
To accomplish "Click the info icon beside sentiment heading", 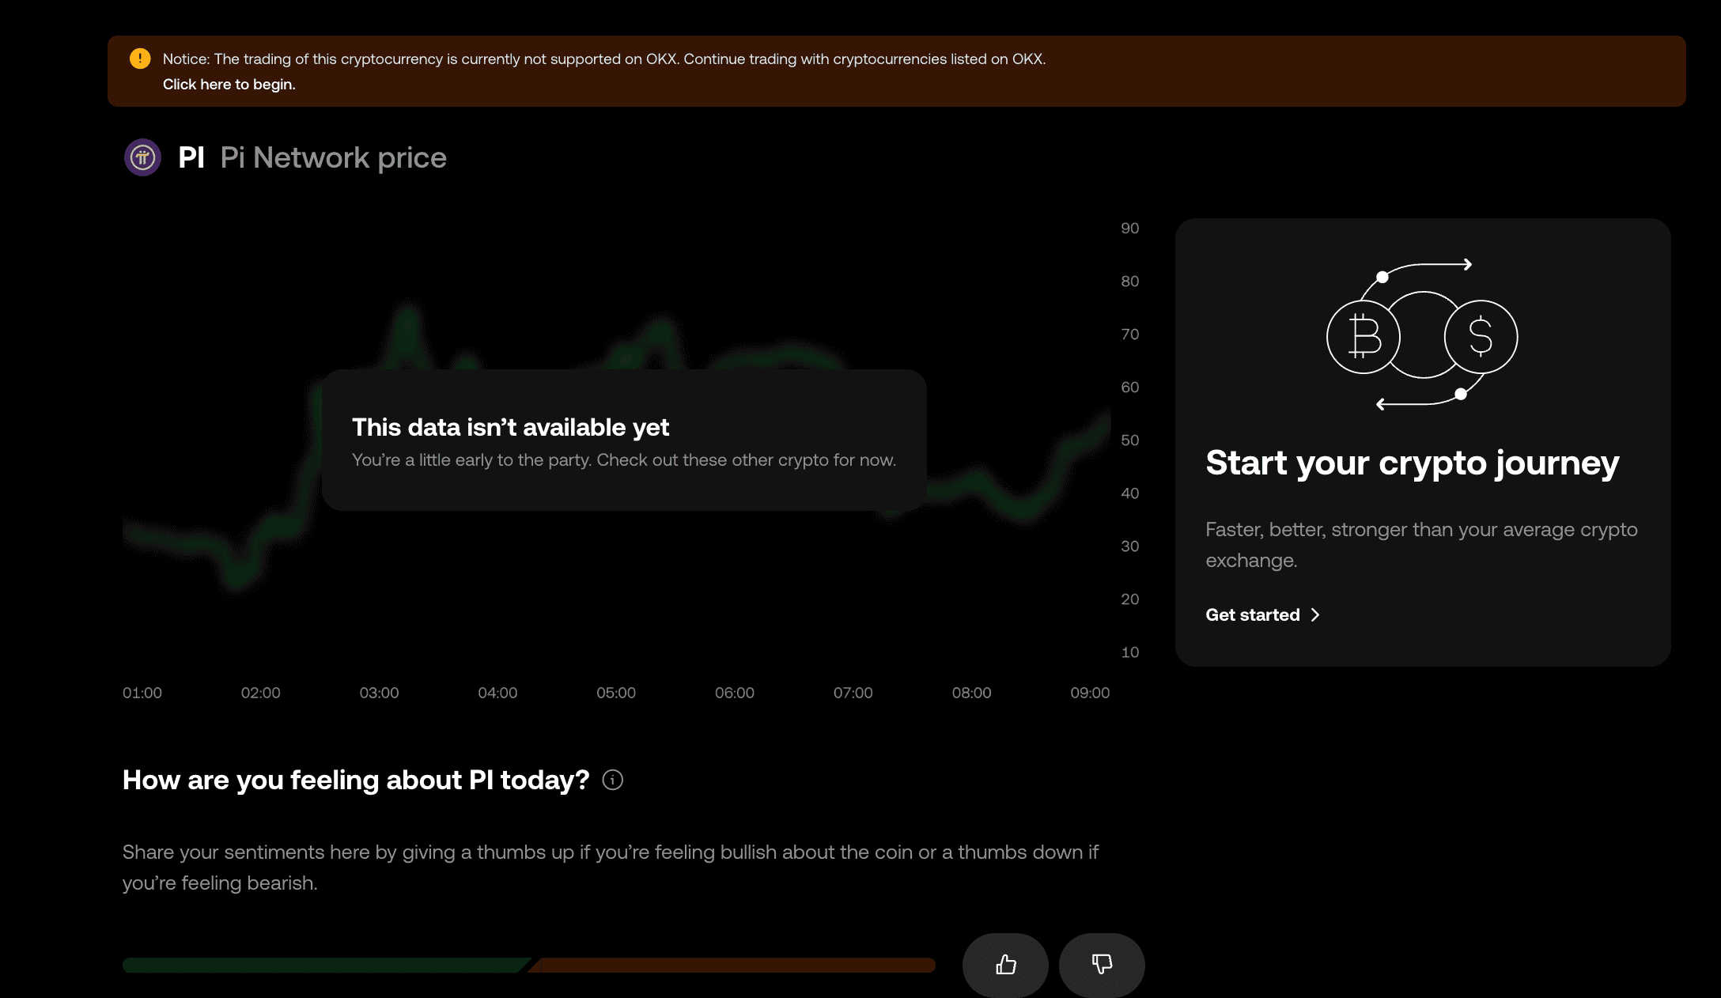I will coord(612,781).
